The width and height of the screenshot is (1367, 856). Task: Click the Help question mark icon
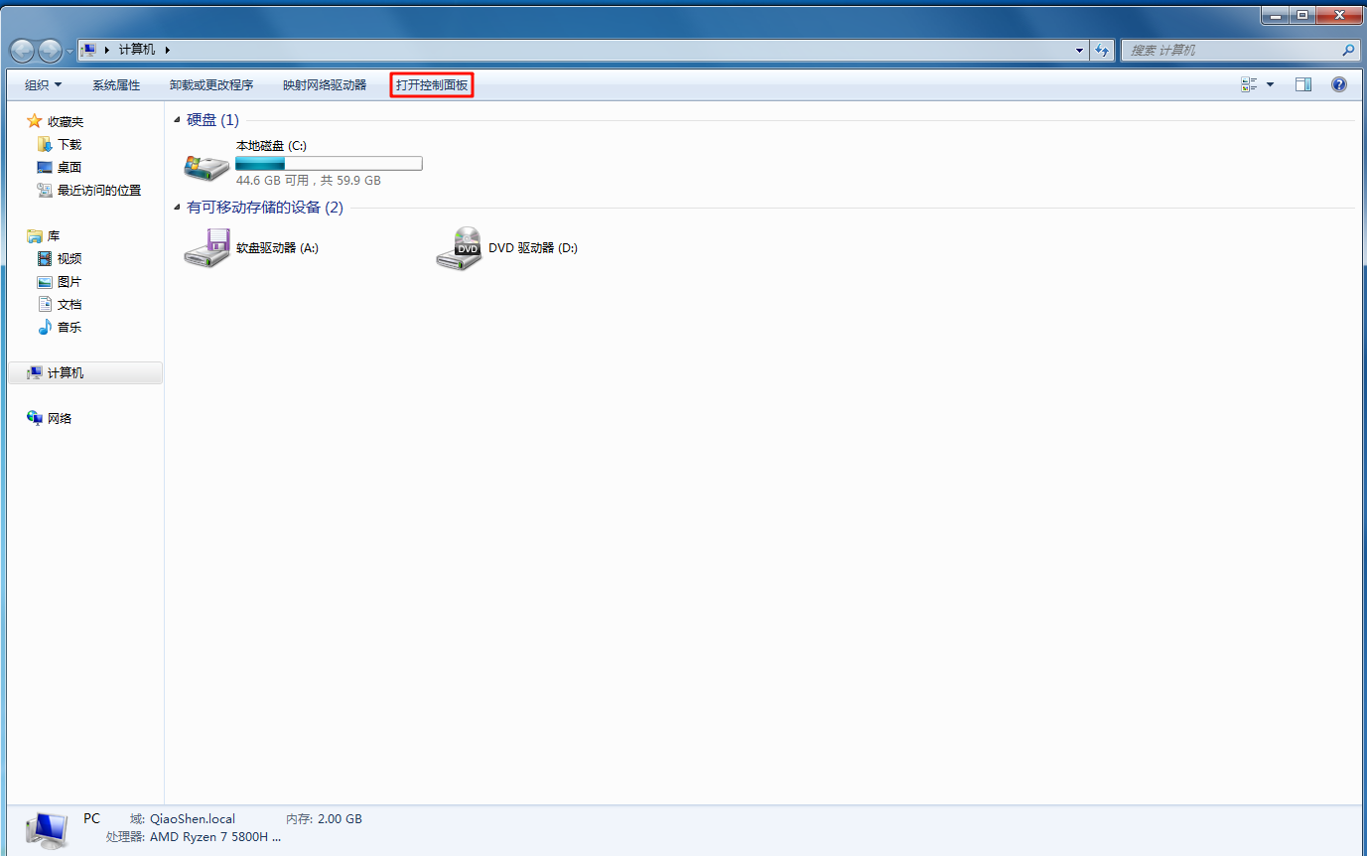(x=1338, y=85)
